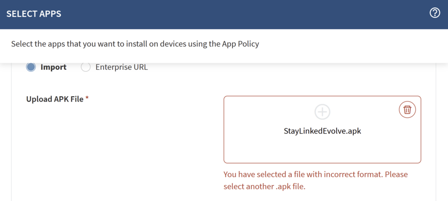This screenshot has height=201, width=448.
Task: Open the help question mark icon
Action: click(435, 13)
